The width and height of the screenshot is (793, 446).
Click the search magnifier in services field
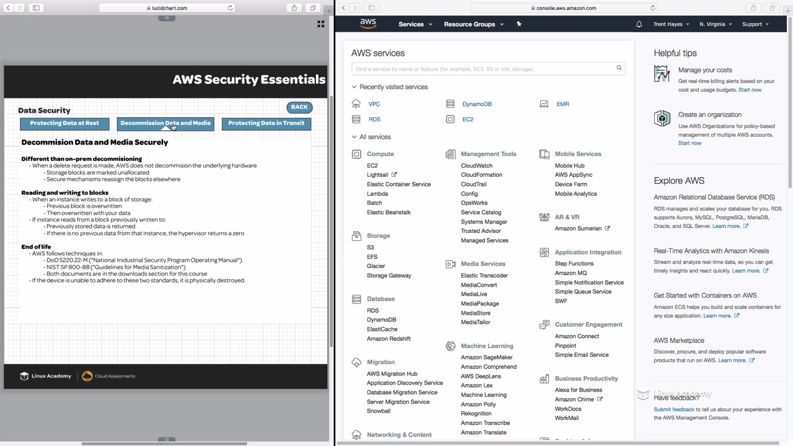coord(618,68)
